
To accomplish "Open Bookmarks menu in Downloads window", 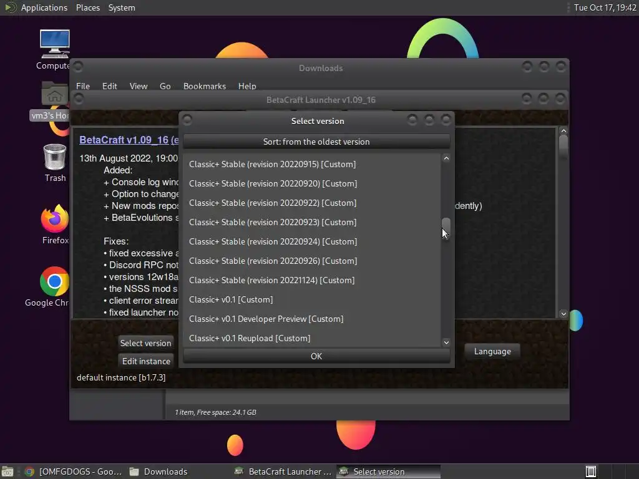I will point(205,86).
